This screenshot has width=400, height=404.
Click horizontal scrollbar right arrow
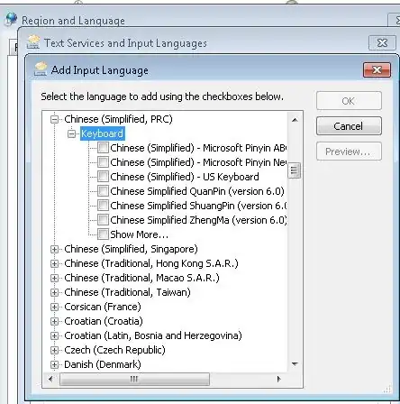click(278, 379)
